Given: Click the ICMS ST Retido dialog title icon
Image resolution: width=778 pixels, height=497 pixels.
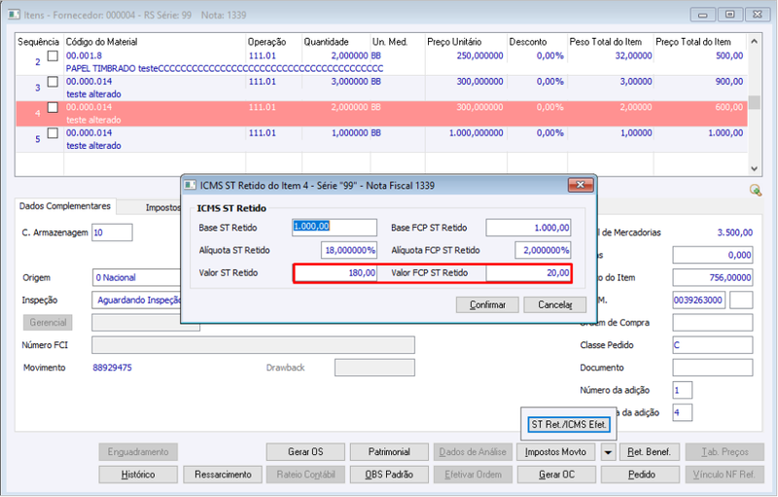Looking at the screenshot, I should point(190,185).
